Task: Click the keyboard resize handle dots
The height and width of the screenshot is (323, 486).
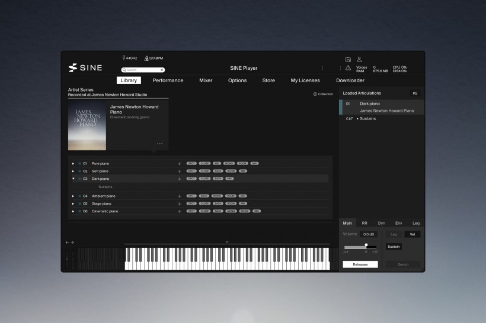Action: point(227,242)
